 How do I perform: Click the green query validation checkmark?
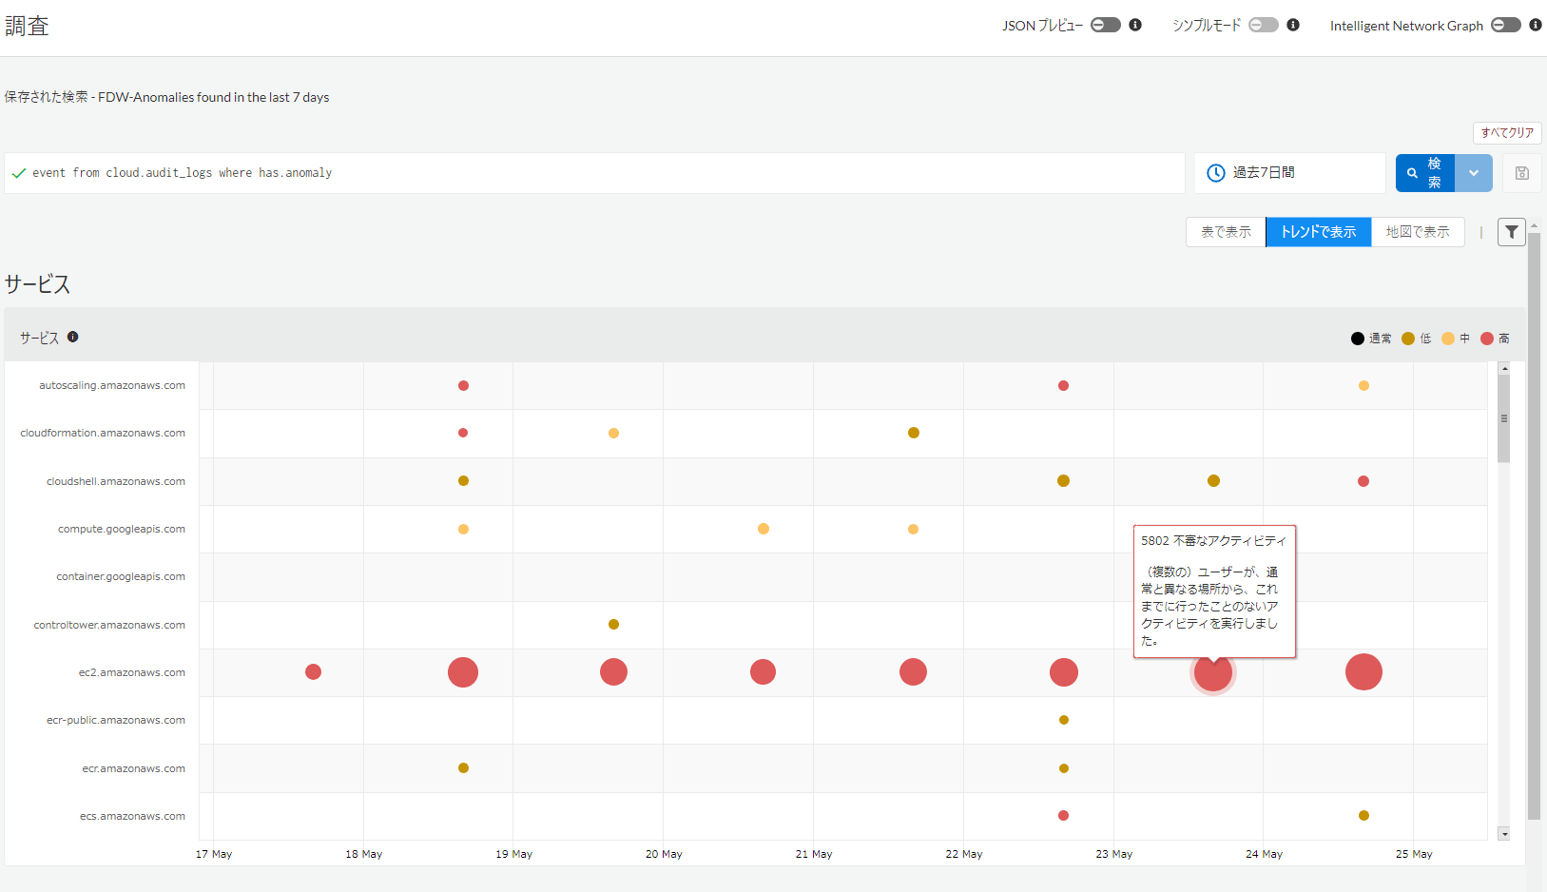pyautogui.click(x=18, y=173)
